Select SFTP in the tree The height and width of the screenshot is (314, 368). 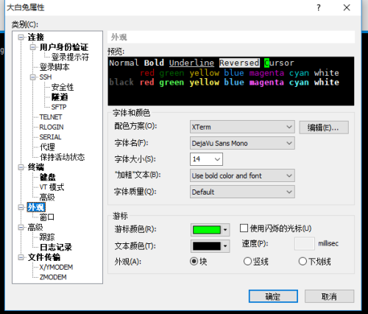click(59, 107)
